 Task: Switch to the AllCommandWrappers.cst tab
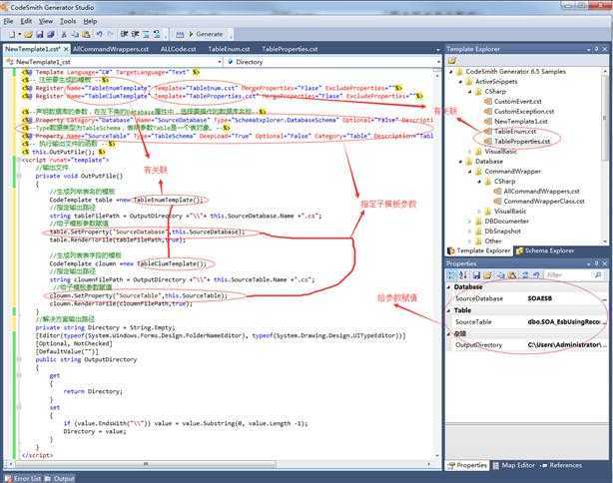tap(111, 49)
